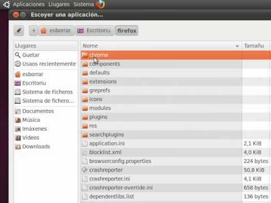Viewport: 271px width, 203px height.
Task: Open the Llugares menu
Action: 59,5
